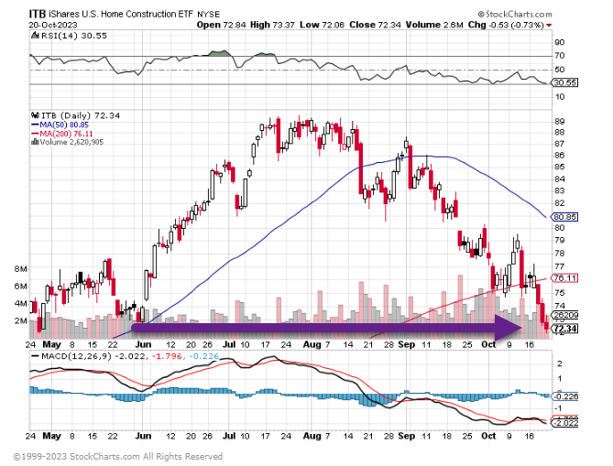Click the Jun label under the price chart
Viewport: 613px width, 466px height.
(143, 344)
